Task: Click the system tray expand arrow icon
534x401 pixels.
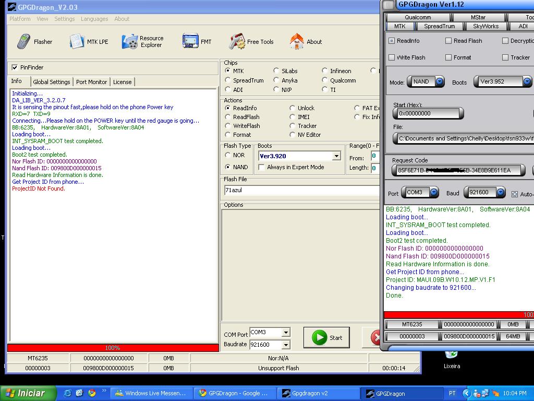Action: (467, 393)
